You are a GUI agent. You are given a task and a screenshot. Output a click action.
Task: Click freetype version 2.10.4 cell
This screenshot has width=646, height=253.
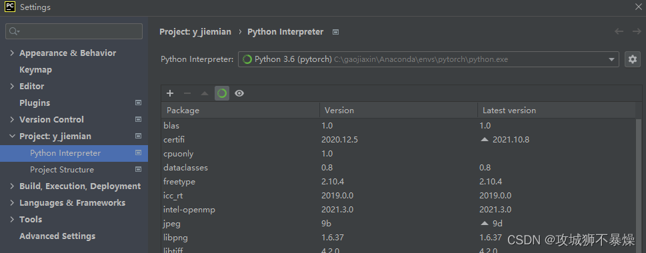pos(333,181)
